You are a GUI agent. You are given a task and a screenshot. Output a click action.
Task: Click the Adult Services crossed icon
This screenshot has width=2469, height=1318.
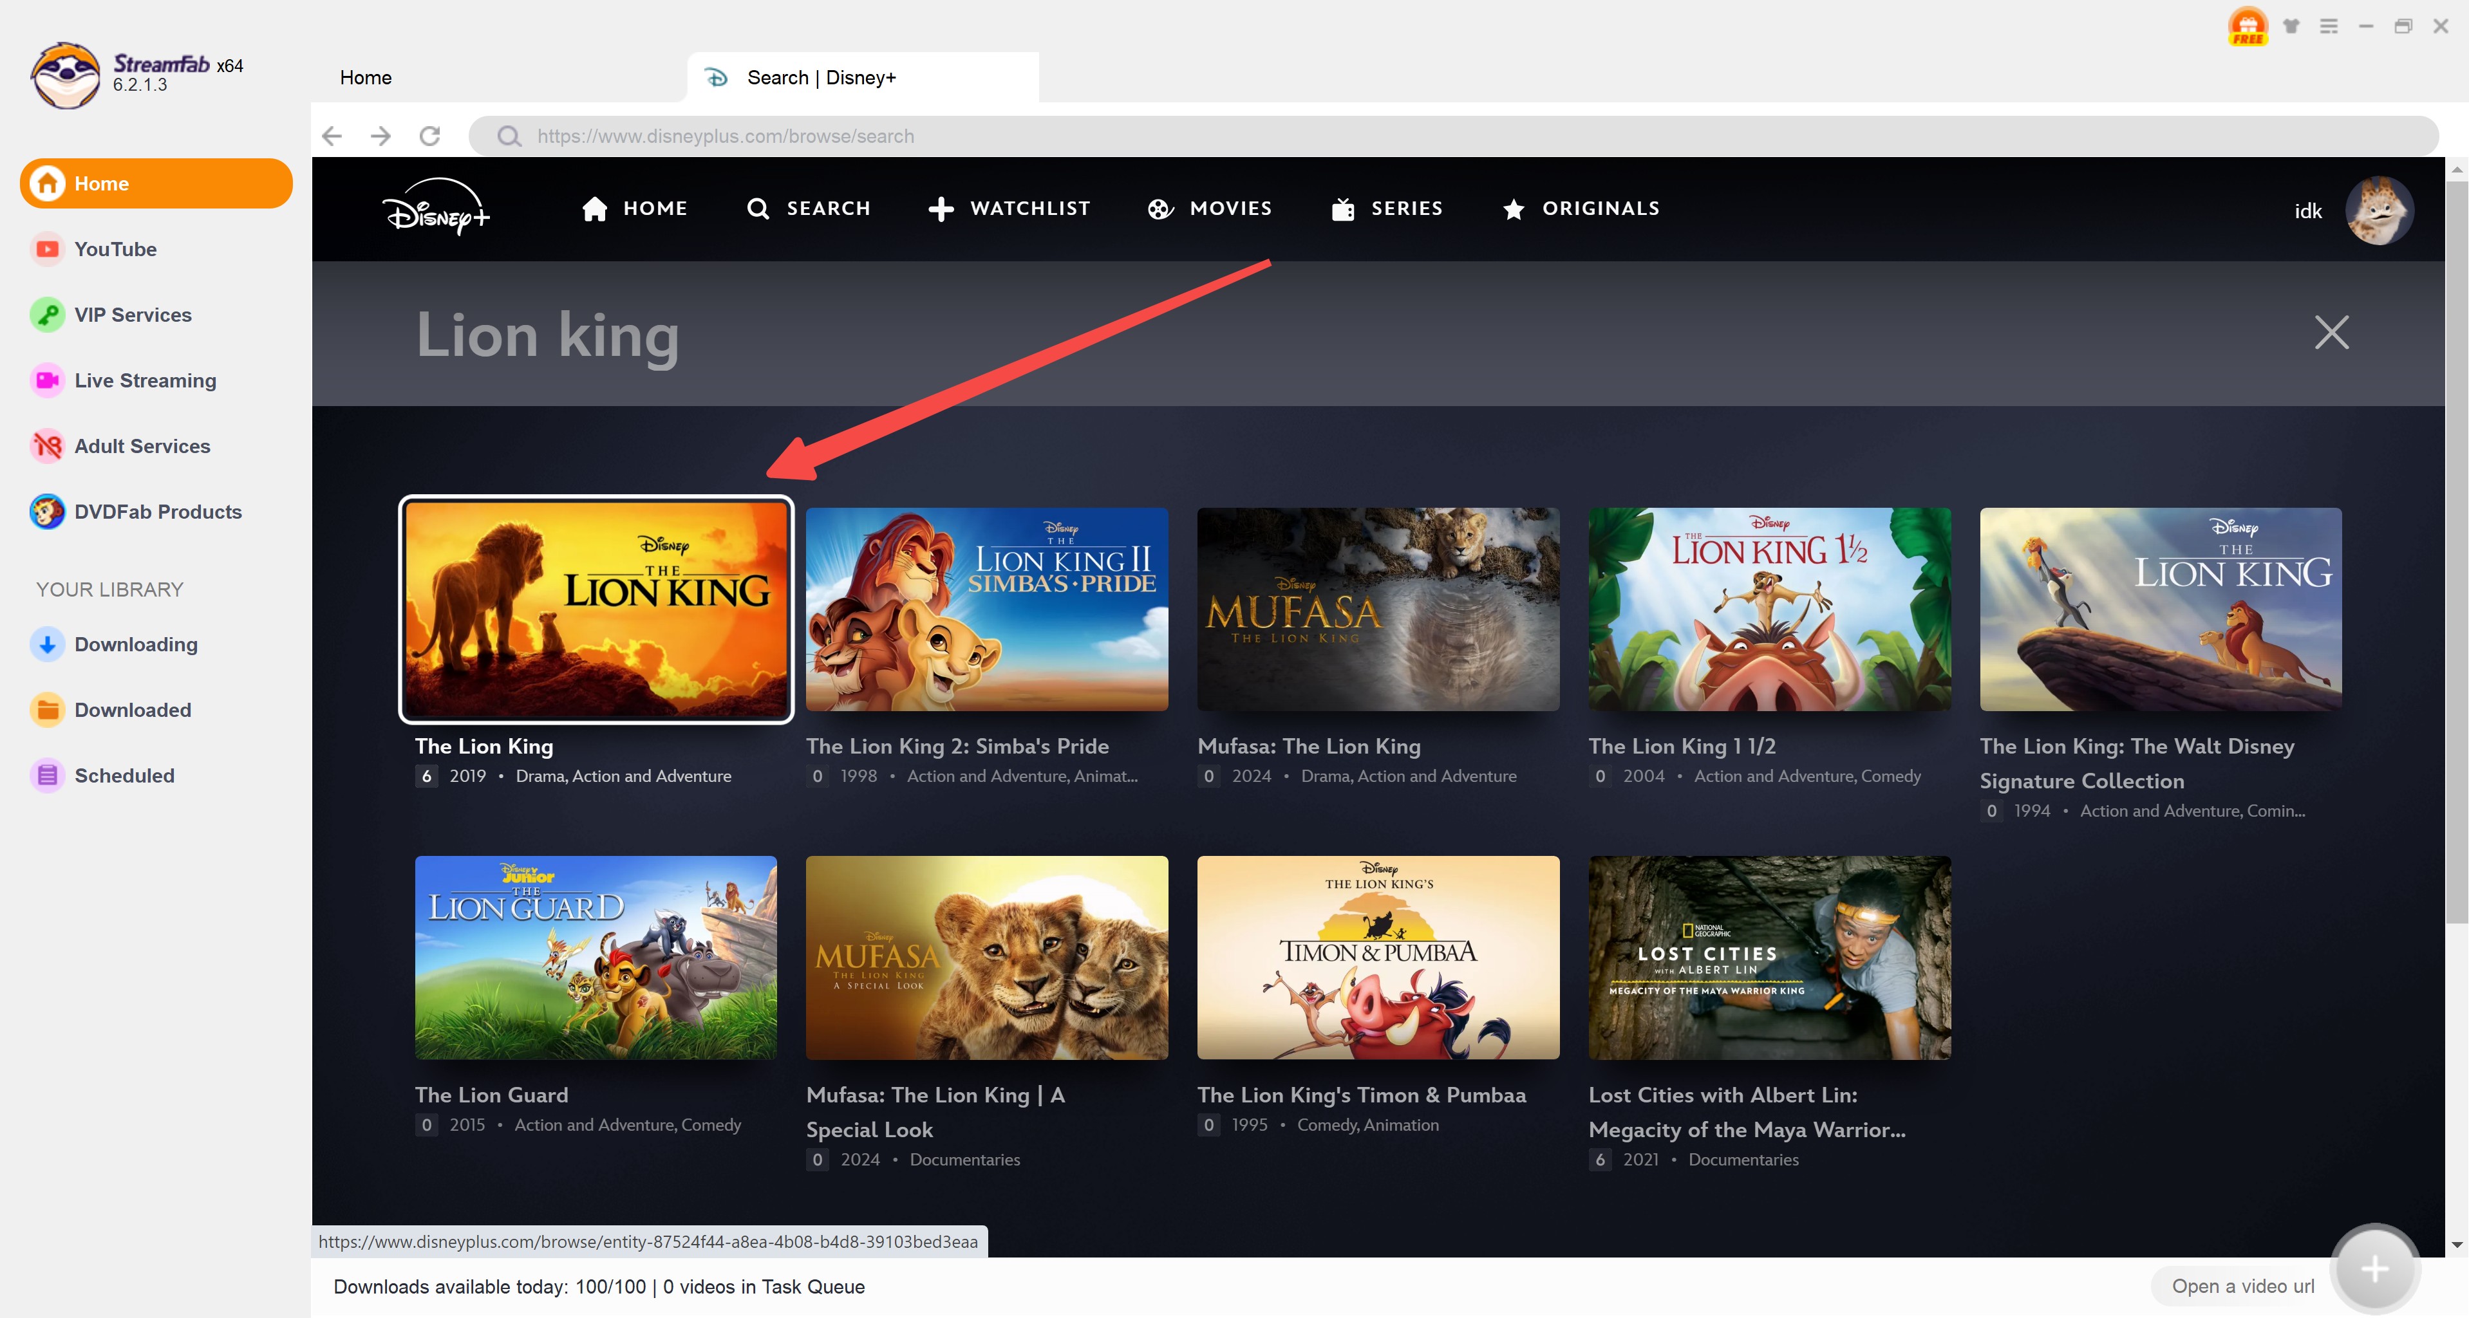[x=47, y=445]
